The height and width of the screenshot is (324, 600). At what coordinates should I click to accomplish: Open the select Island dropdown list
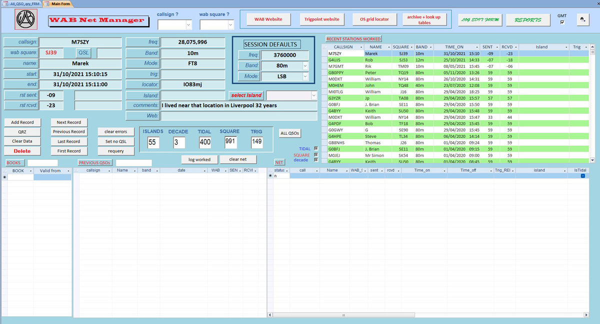point(313,95)
